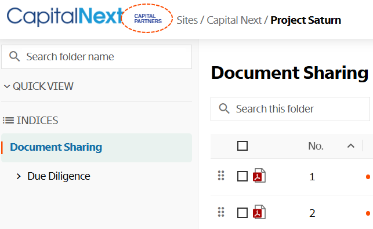Click the INDICES section heading
The width and height of the screenshot is (373, 229).
coord(37,121)
